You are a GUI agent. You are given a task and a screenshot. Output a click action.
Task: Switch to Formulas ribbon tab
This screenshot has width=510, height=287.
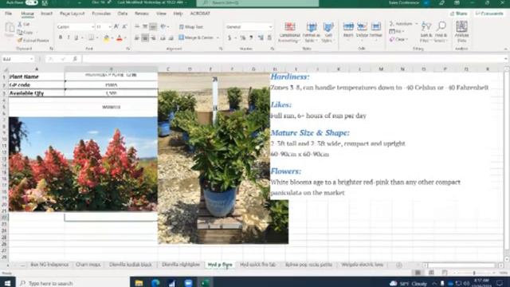(x=101, y=14)
